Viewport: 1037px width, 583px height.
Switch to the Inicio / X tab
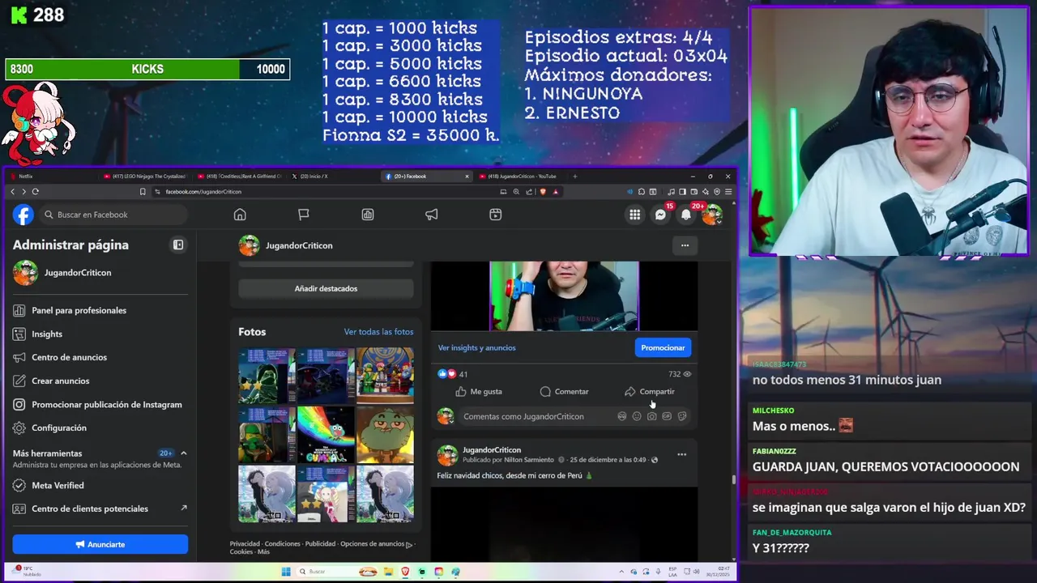tap(332, 177)
